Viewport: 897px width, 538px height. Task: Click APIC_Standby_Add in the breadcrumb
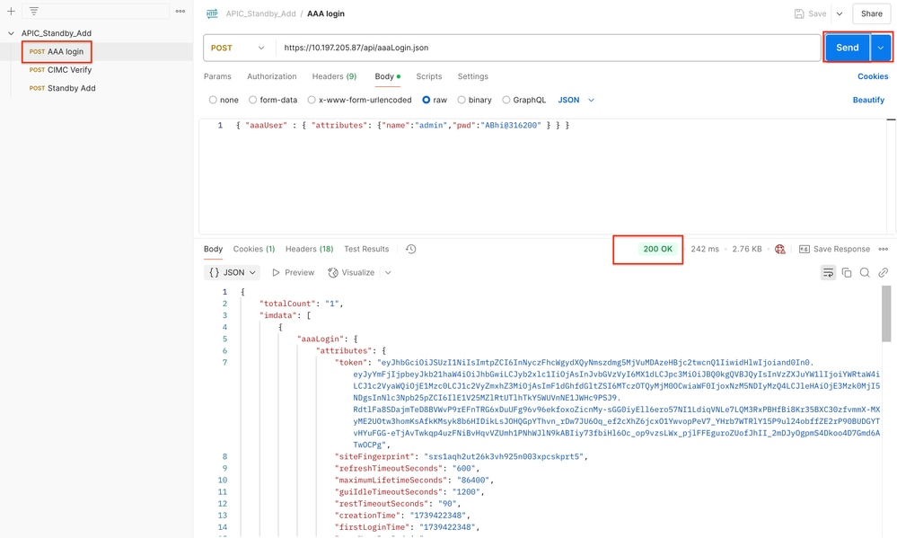(261, 13)
